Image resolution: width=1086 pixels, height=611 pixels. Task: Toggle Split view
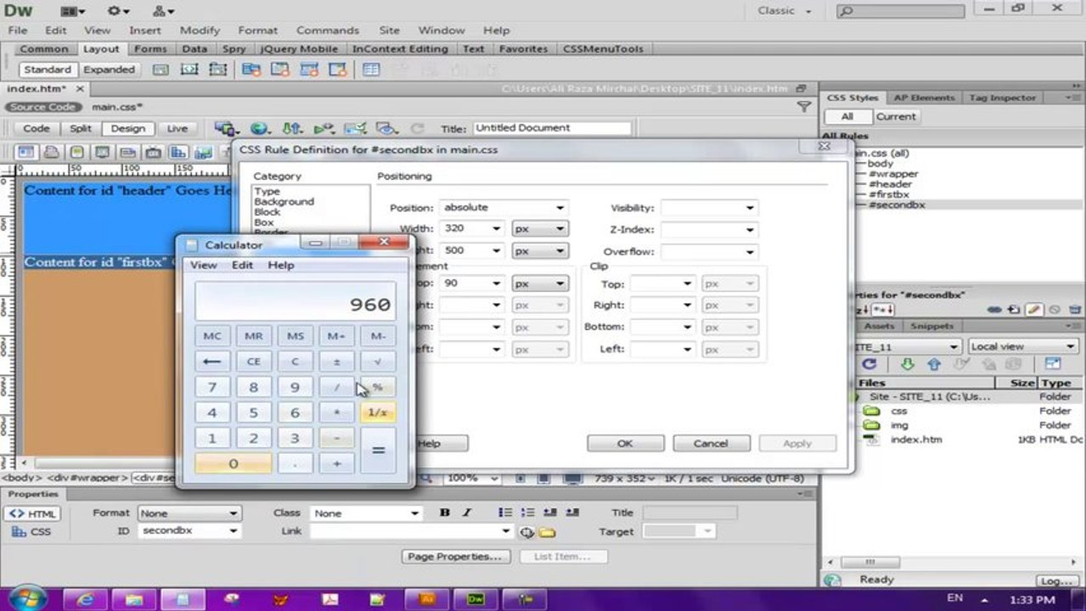[81, 129]
